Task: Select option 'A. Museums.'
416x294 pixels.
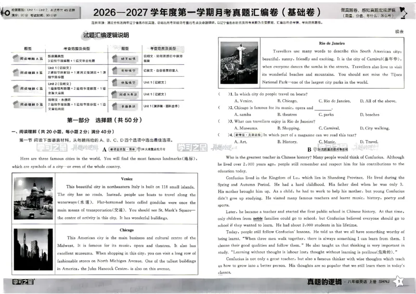Action: [x=246, y=128]
